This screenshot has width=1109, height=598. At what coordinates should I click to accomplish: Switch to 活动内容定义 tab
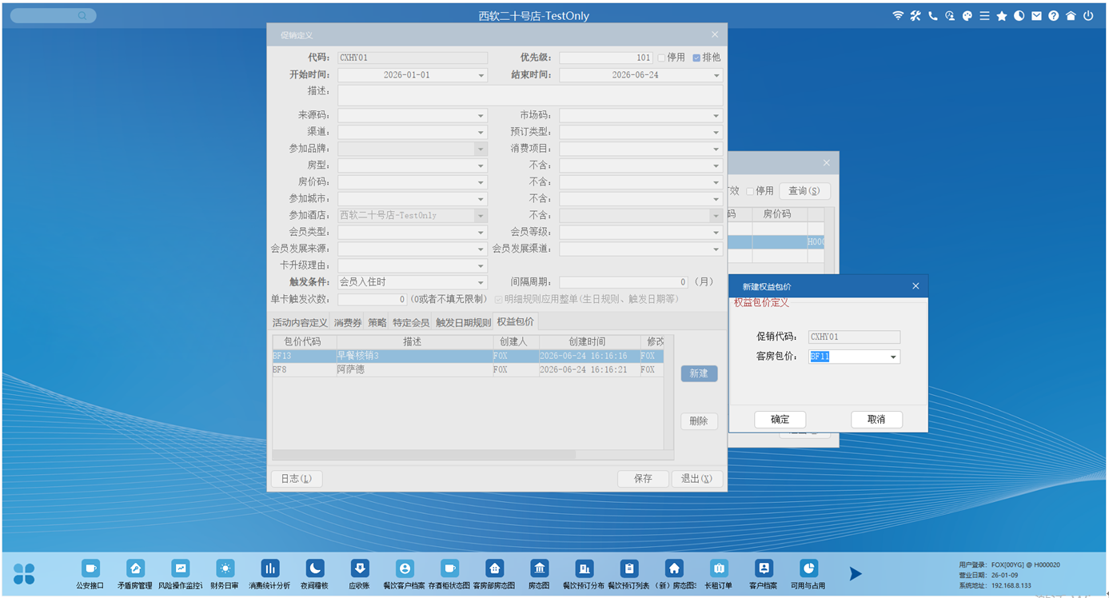[x=300, y=322]
